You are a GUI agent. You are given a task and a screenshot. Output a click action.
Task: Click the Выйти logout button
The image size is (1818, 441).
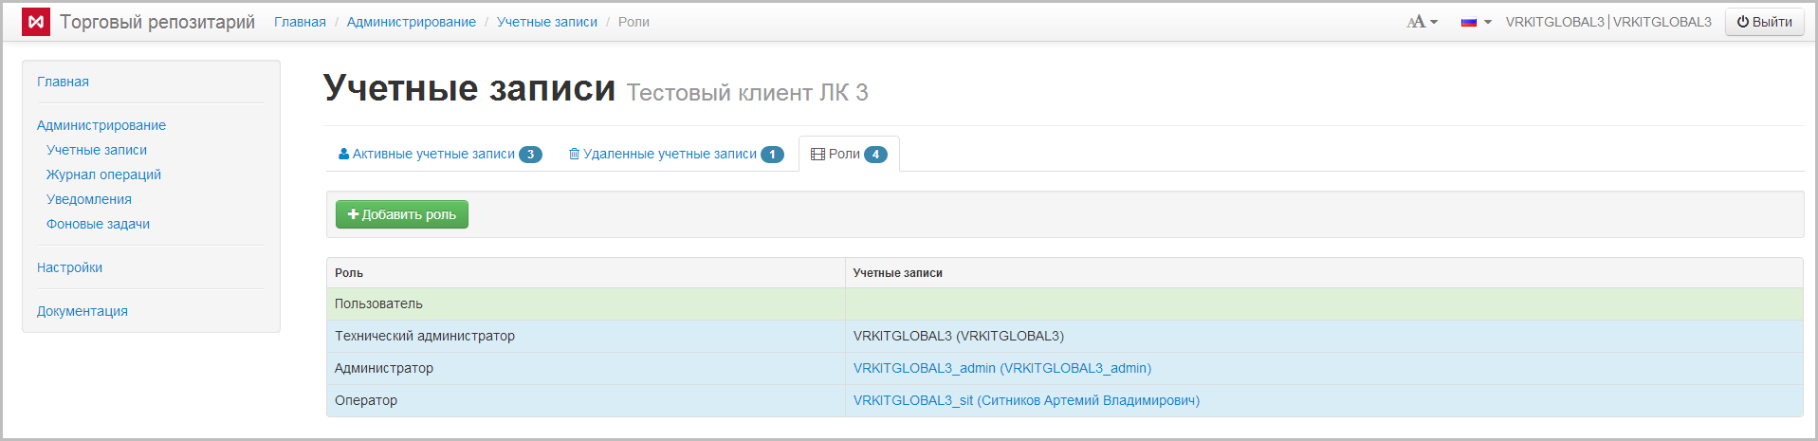click(x=1764, y=22)
